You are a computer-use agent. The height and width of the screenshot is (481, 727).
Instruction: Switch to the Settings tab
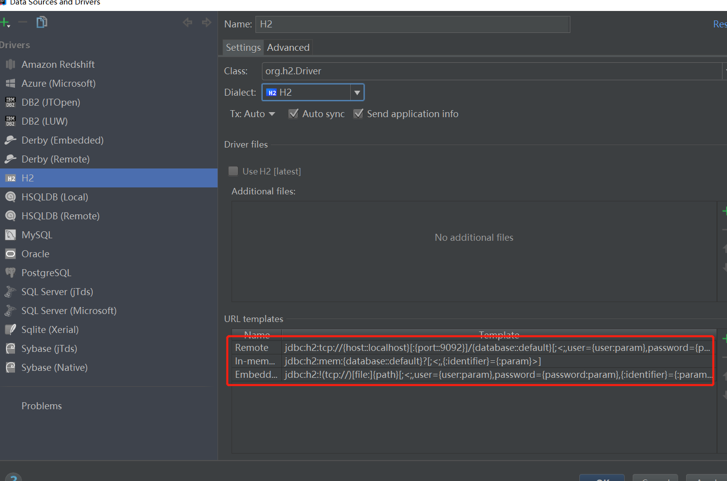coord(243,47)
